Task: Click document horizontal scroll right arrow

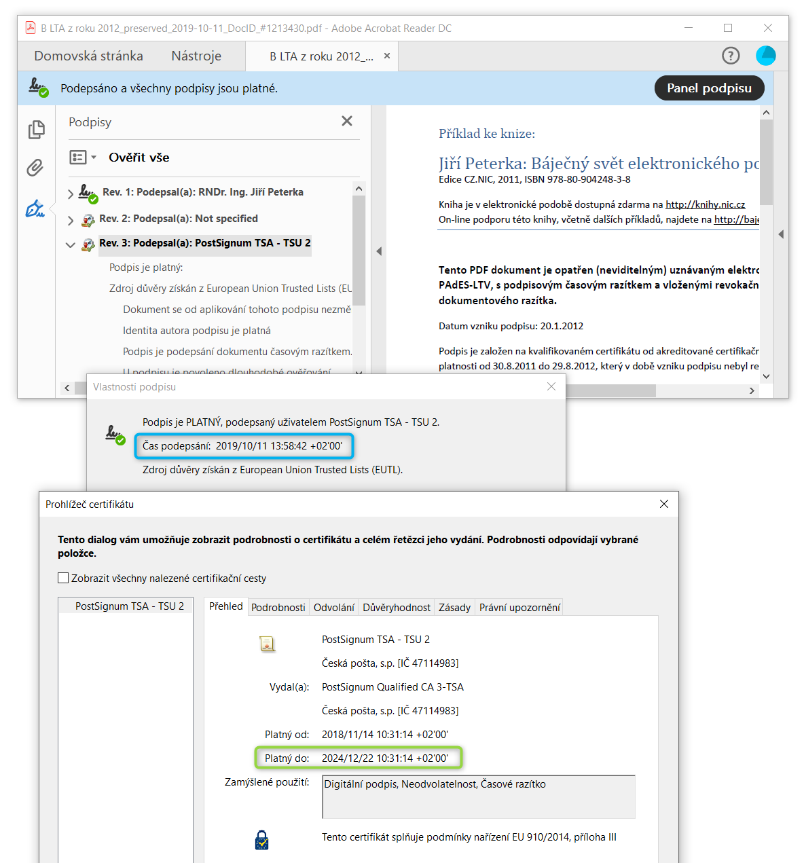Action: click(x=752, y=390)
